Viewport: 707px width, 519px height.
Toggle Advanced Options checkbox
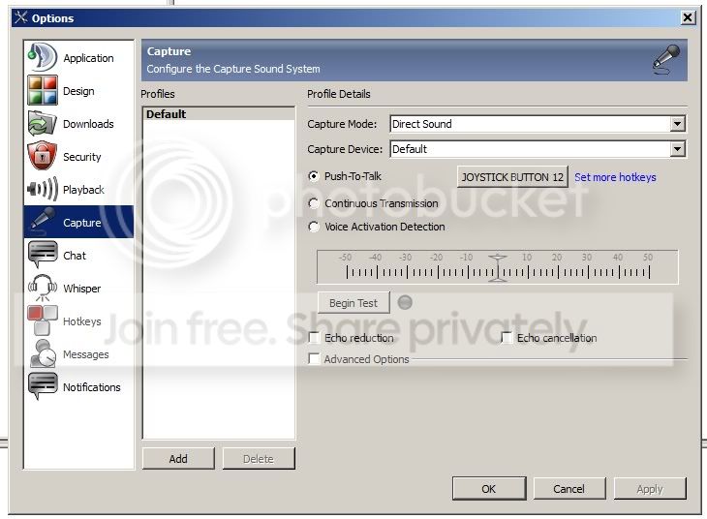pyautogui.click(x=314, y=359)
